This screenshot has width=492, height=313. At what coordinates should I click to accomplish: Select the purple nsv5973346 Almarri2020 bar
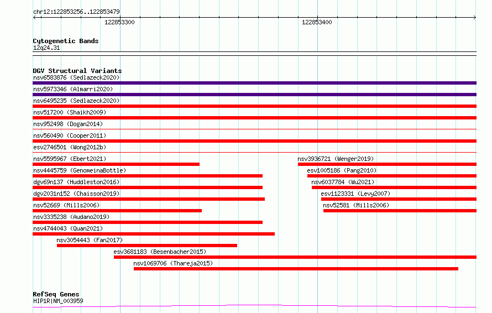[254, 95]
